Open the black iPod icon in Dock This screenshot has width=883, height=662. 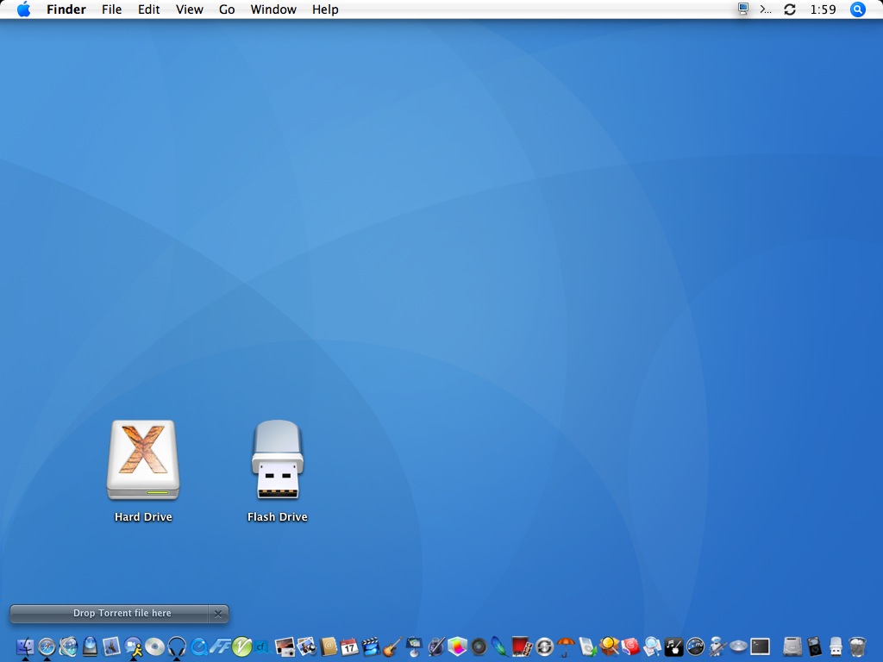[x=814, y=646]
